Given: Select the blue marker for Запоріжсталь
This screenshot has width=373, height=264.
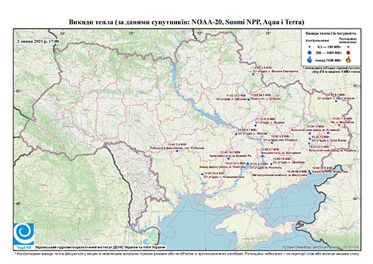Looking at the screenshot, I should pos(263,156).
